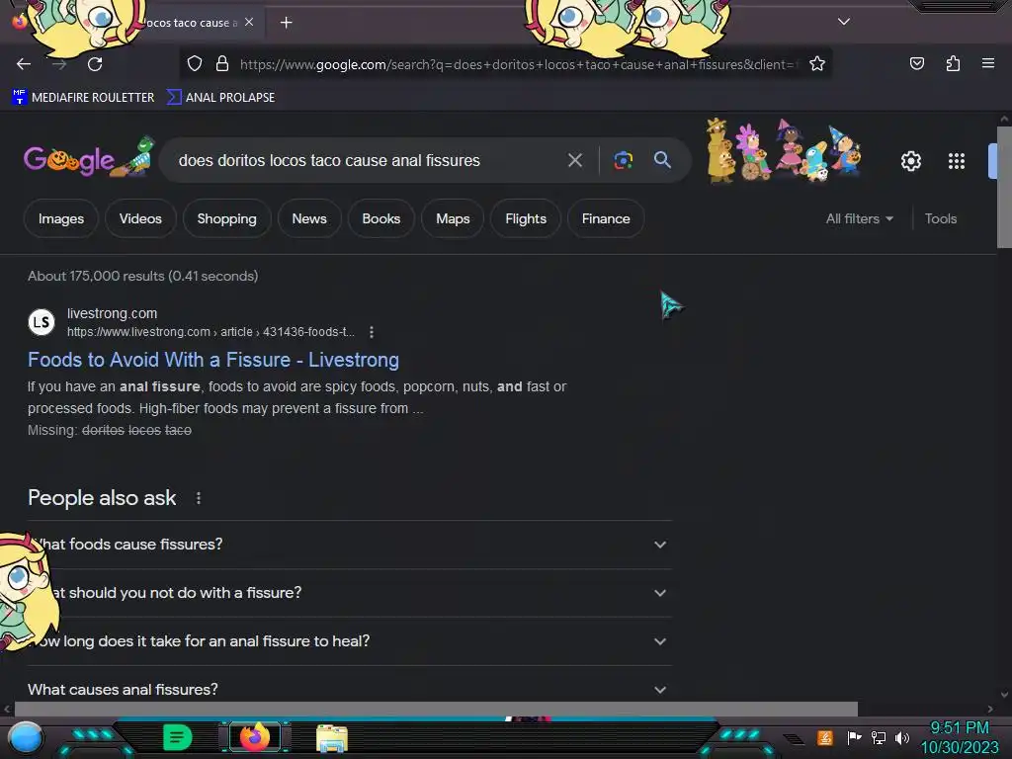Expand "What foods cause fissures?"
The image size is (1012, 759).
[349, 545]
